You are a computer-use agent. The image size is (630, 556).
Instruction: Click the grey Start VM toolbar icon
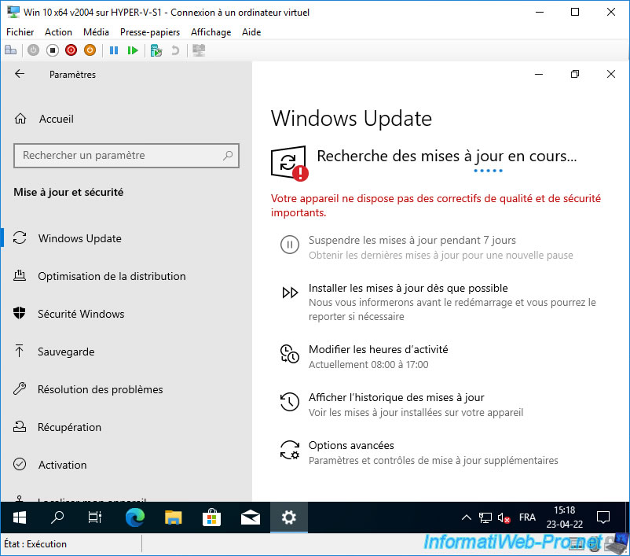[33, 50]
